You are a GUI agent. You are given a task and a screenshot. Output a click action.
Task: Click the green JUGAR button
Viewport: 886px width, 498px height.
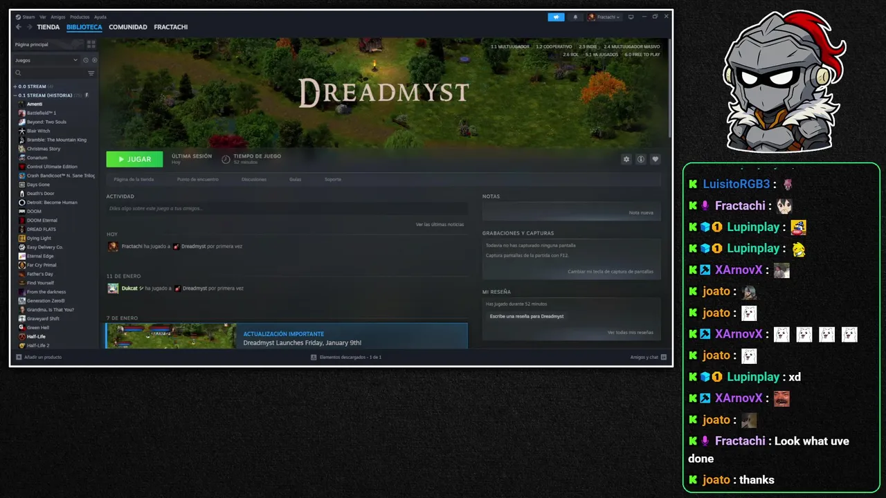[134, 159]
